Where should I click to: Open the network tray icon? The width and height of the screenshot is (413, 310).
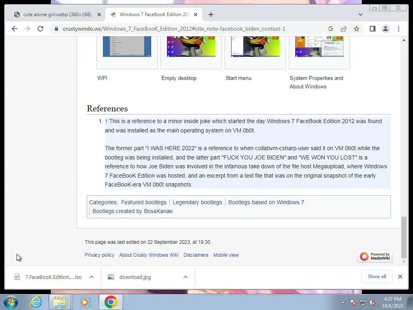click(363, 302)
